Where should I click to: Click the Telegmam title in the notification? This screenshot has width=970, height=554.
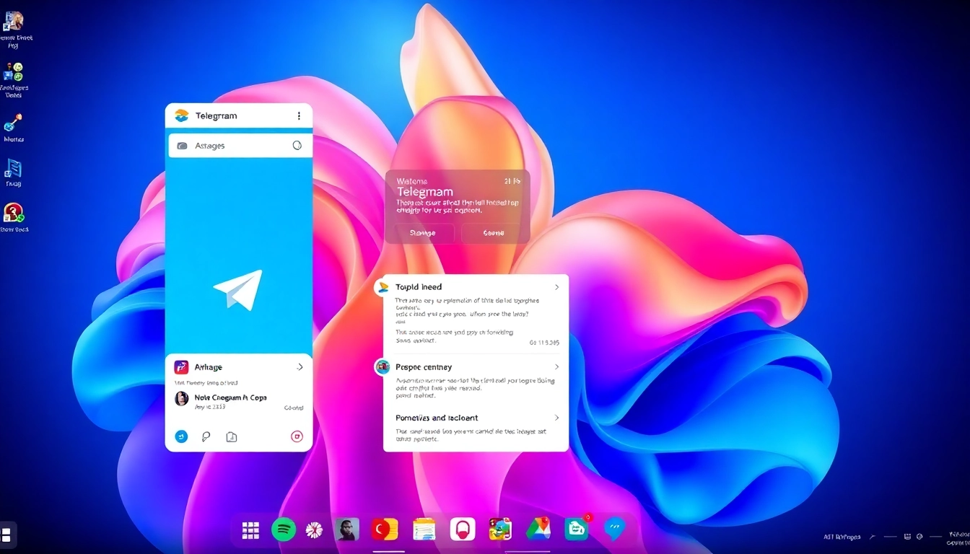(x=424, y=192)
